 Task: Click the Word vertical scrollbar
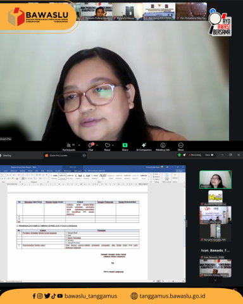click(x=185, y=231)
